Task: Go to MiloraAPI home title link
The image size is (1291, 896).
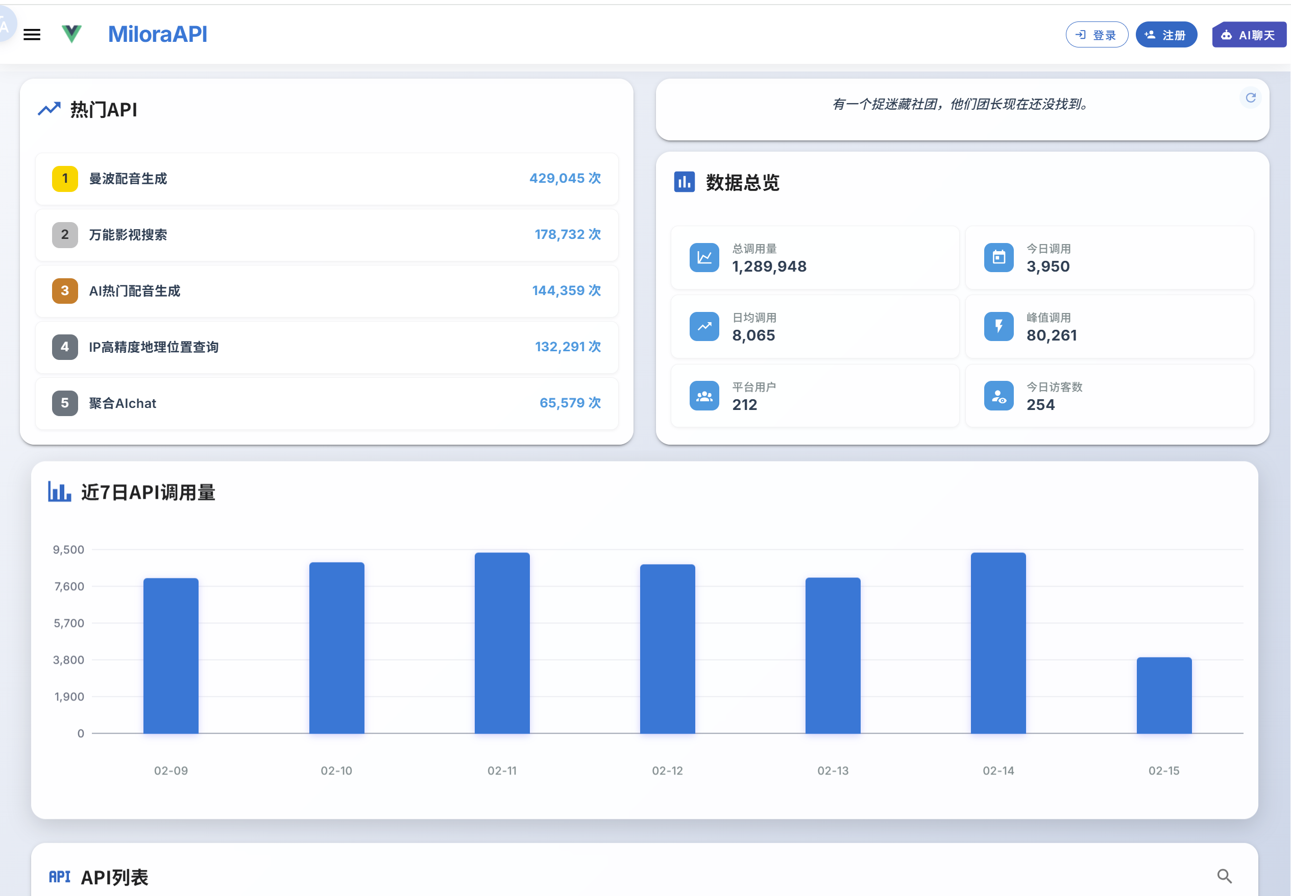Action: [157, 34]
